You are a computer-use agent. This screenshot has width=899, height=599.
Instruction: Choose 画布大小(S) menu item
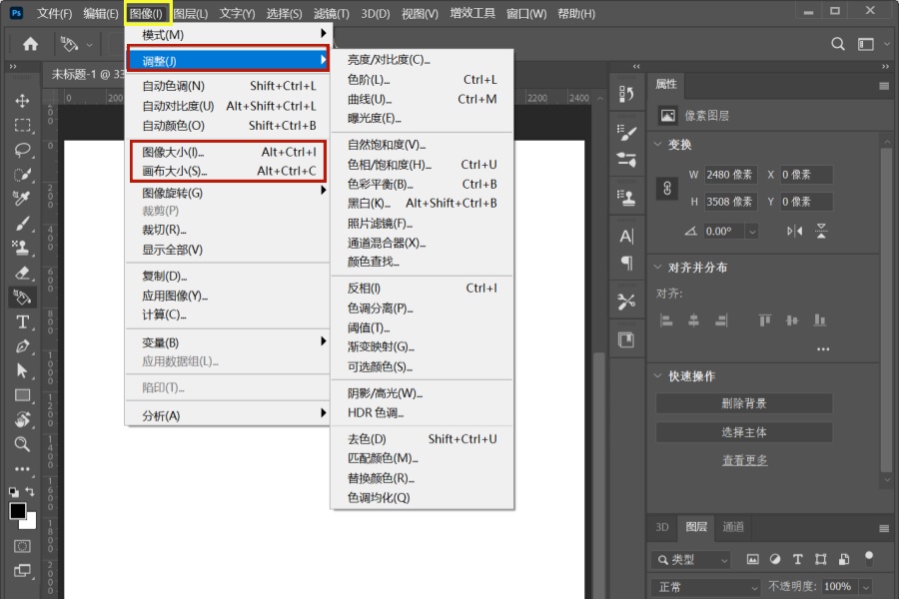(x=229, y=171)
